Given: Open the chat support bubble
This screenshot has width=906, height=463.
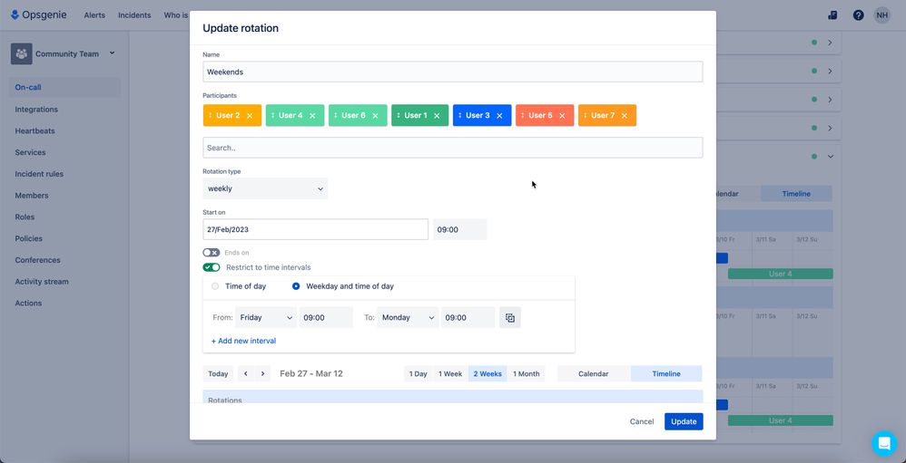Looking at the screenshot, I should point(884,443).
